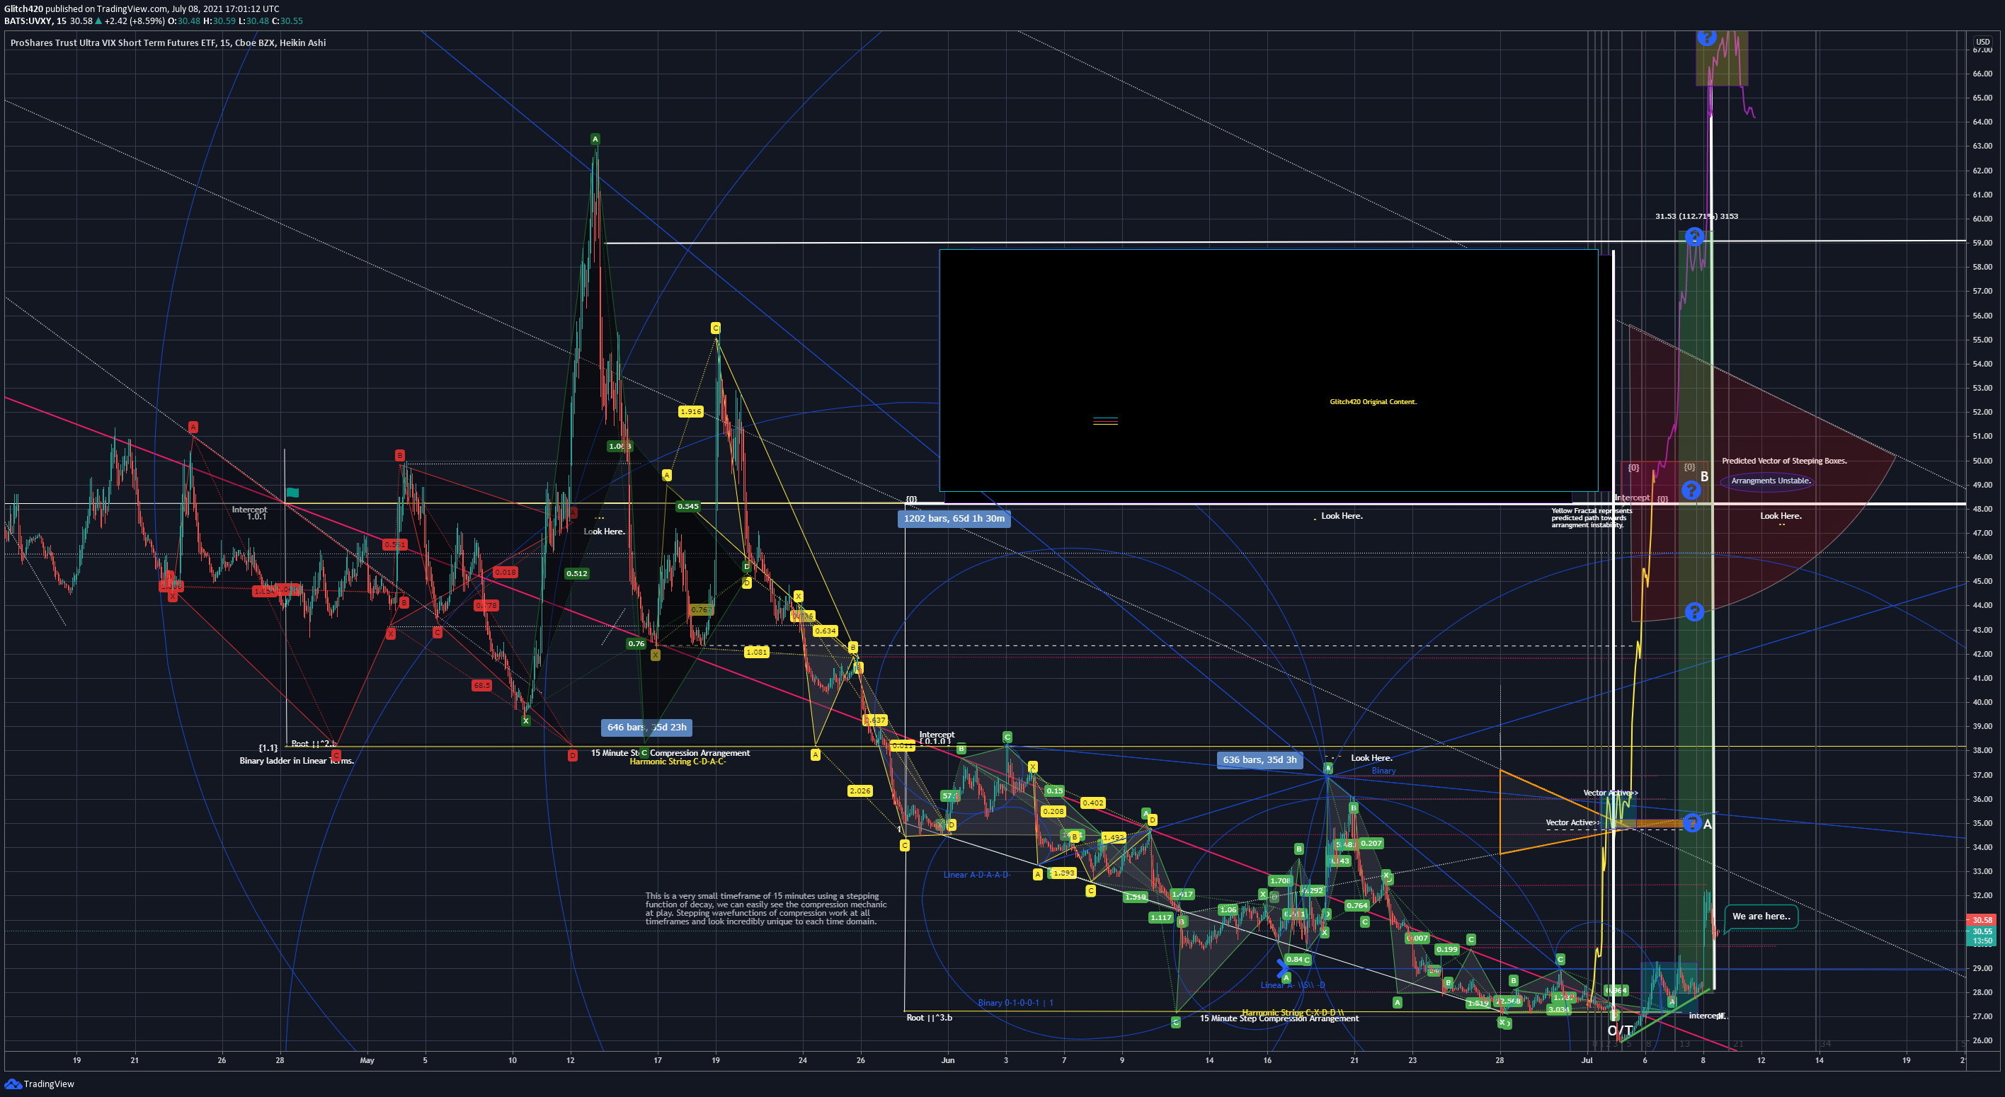The image size is (2005, 1097).
Task: Click the yellow '1.081' ratio label
Action: pos(757,652)
